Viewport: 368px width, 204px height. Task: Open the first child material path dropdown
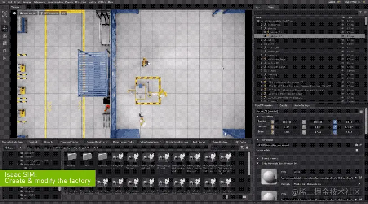tap(356, 178)
